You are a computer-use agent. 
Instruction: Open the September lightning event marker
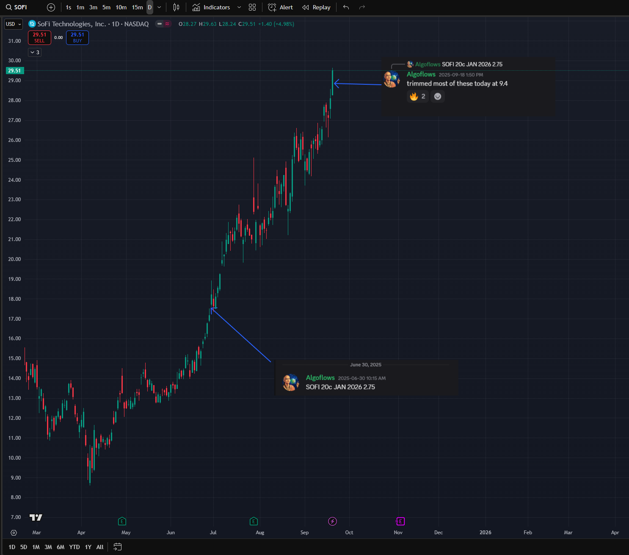(333, 522)
